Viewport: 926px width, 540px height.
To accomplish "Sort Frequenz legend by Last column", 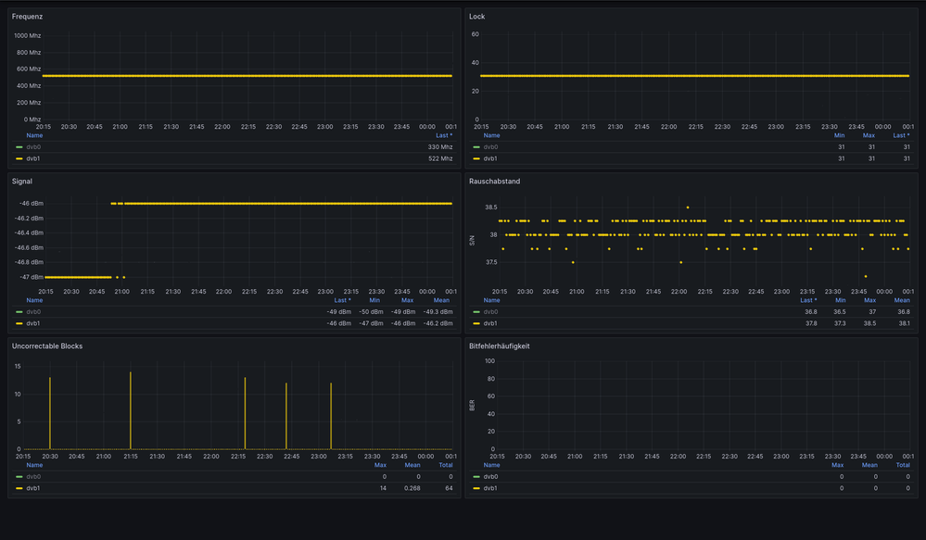I will point(443,135).
